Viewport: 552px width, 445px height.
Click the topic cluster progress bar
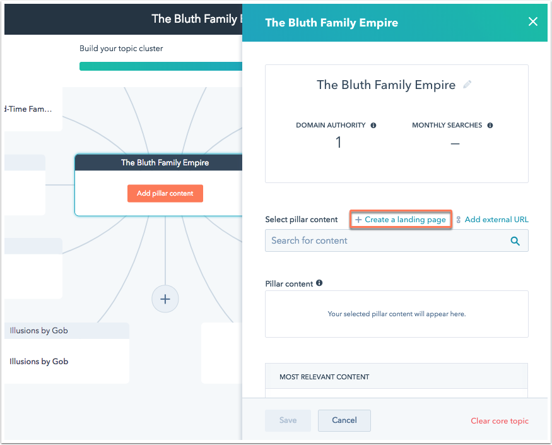pos(161,66)
